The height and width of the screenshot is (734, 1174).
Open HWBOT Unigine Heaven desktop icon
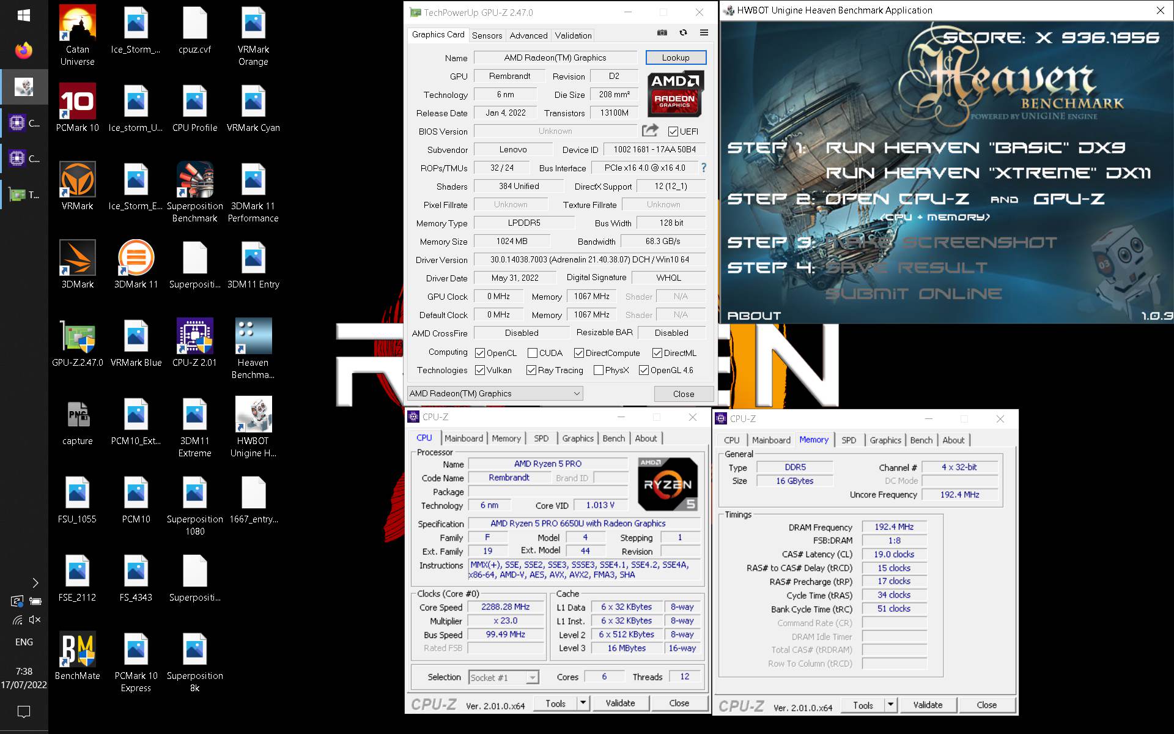click(x=253, y=427)
